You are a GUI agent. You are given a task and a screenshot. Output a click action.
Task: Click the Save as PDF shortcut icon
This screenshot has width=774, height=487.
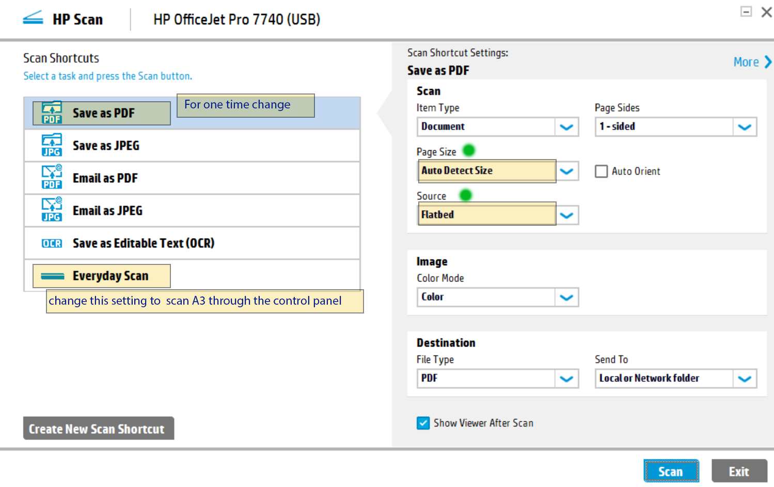52,113
